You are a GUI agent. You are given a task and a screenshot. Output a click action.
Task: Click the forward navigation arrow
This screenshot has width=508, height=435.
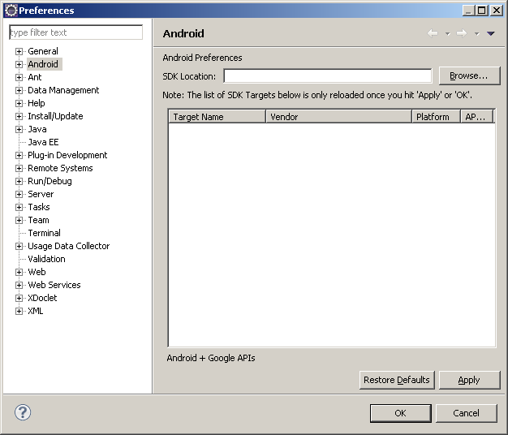(x=462, y=33)
